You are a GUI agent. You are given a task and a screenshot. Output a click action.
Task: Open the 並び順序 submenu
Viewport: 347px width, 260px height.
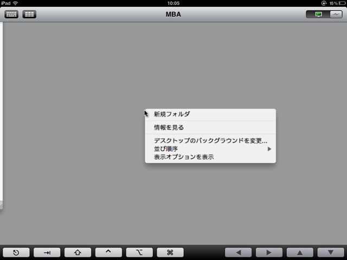coord(210,149)
